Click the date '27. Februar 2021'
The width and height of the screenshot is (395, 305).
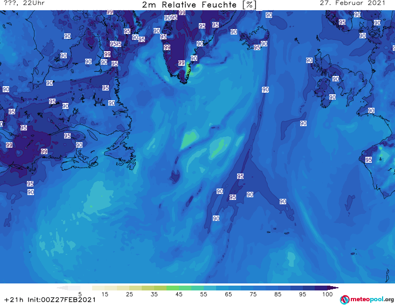pos(352,3)
